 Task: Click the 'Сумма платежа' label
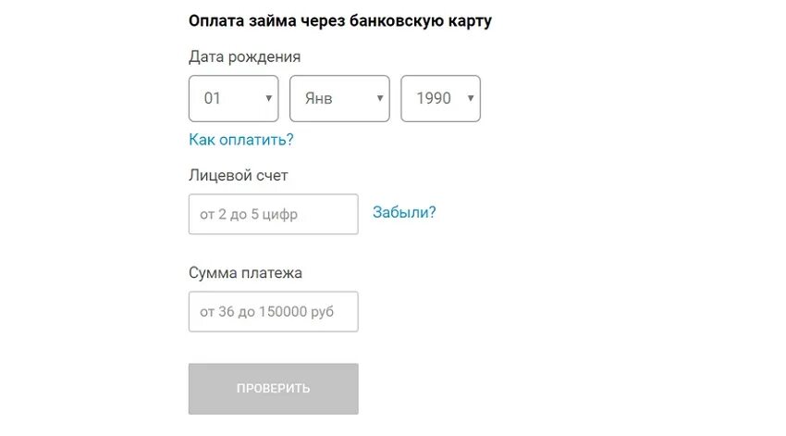pos(245,273)
